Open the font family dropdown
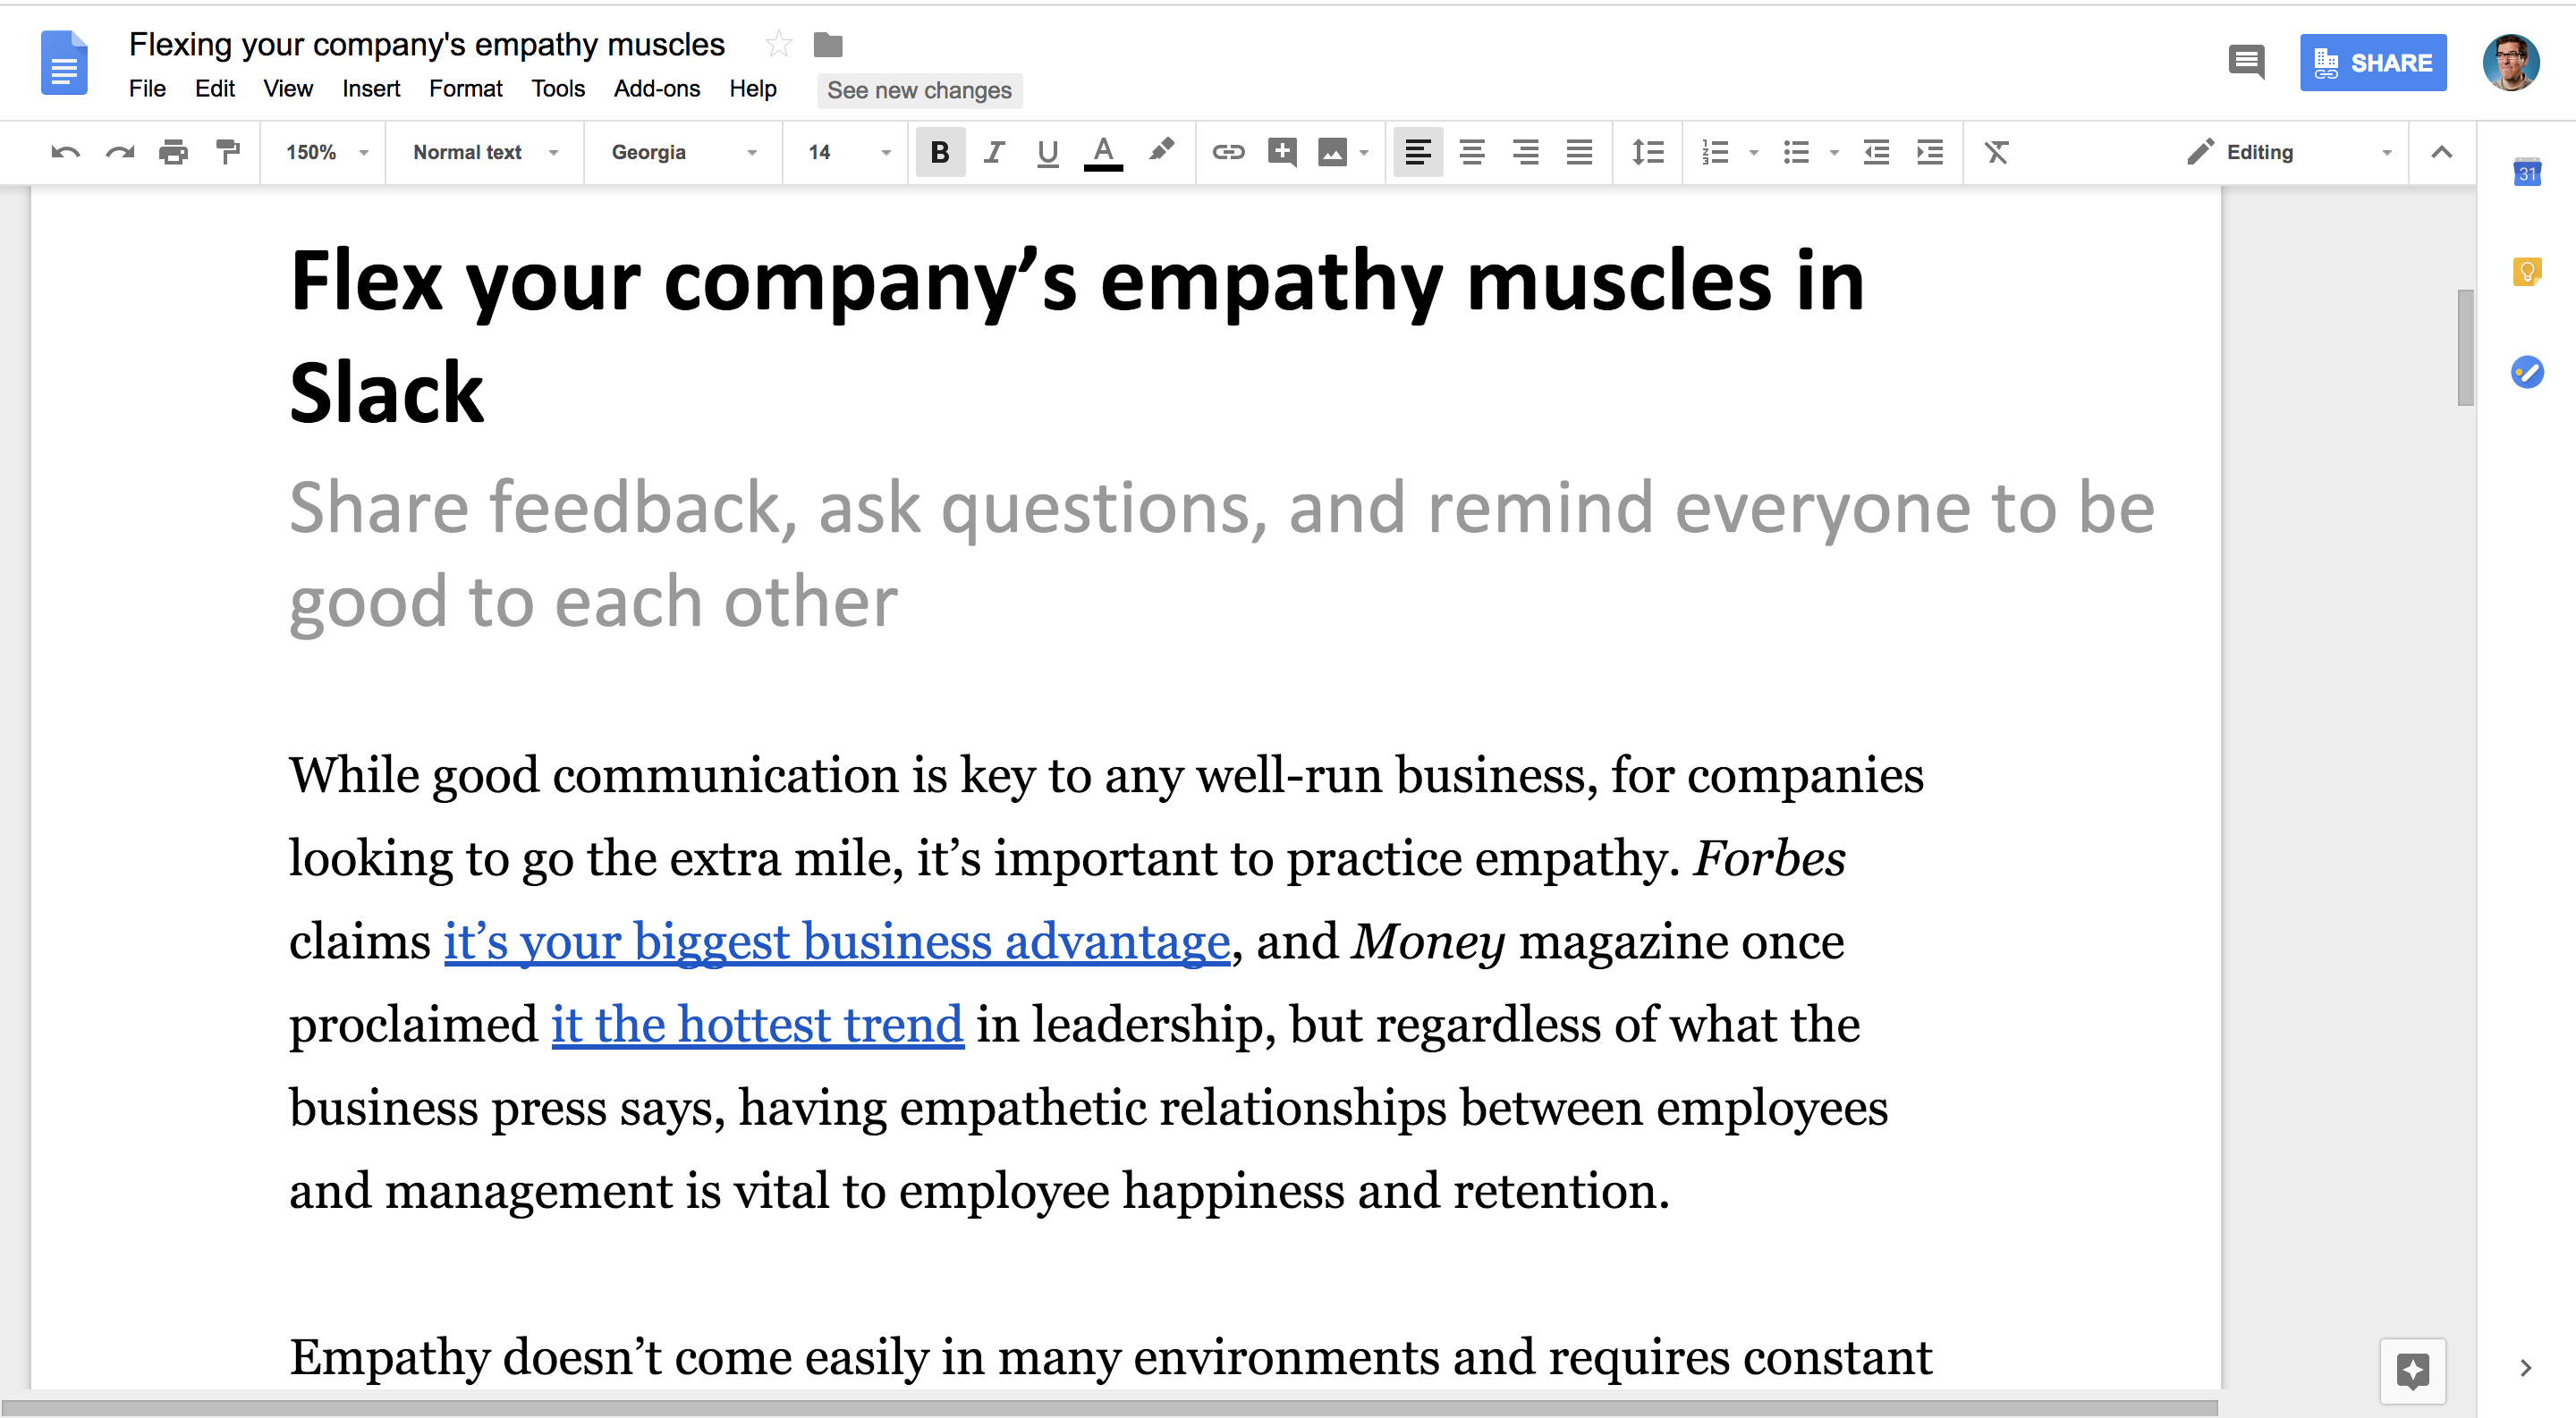2576x1418 pixels. [x=680, y=152]
